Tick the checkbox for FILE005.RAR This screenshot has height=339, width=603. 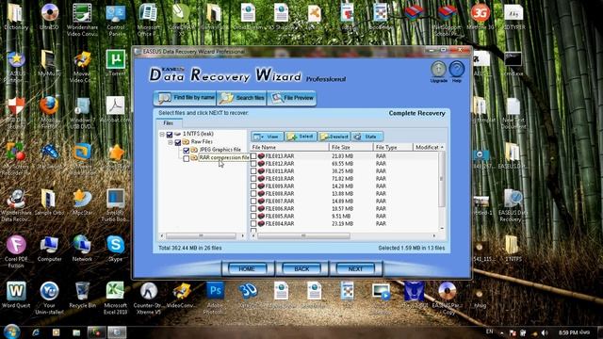pyautogui.click(x=253, y=216)
